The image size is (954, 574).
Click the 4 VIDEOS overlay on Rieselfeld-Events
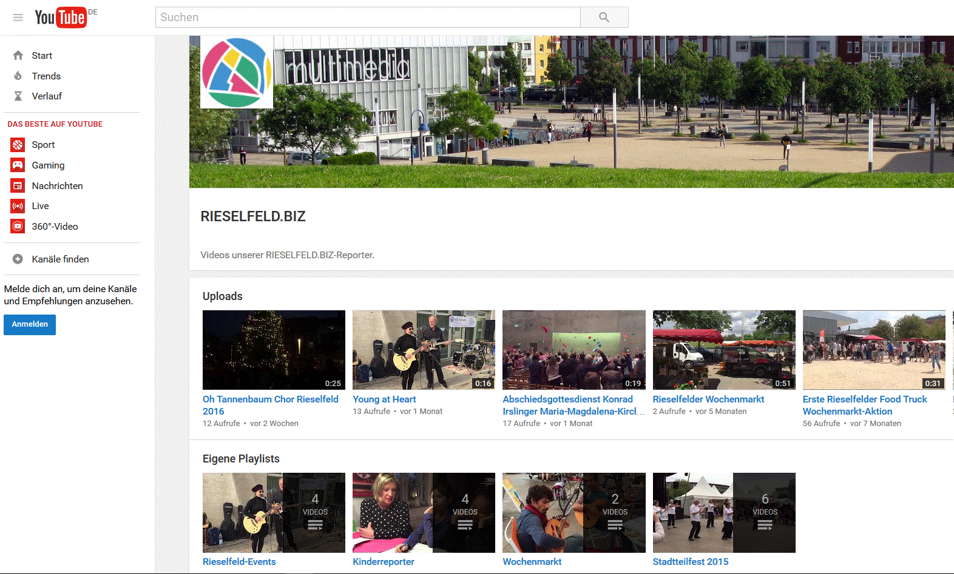pos(315,513)
